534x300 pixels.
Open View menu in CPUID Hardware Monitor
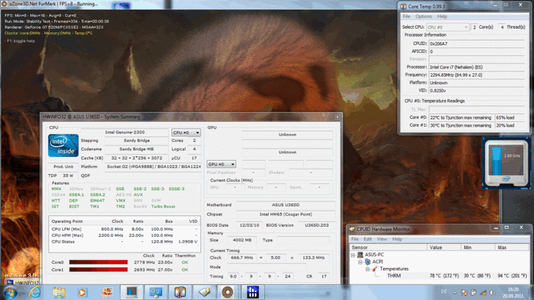(x=382, y=239)
